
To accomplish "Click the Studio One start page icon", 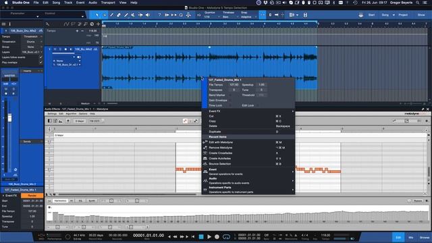I will pos(360,15).
